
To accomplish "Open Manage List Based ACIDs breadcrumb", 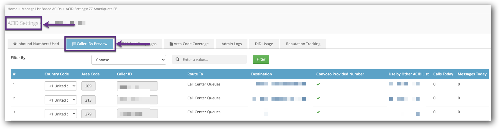I will (41, 9).
